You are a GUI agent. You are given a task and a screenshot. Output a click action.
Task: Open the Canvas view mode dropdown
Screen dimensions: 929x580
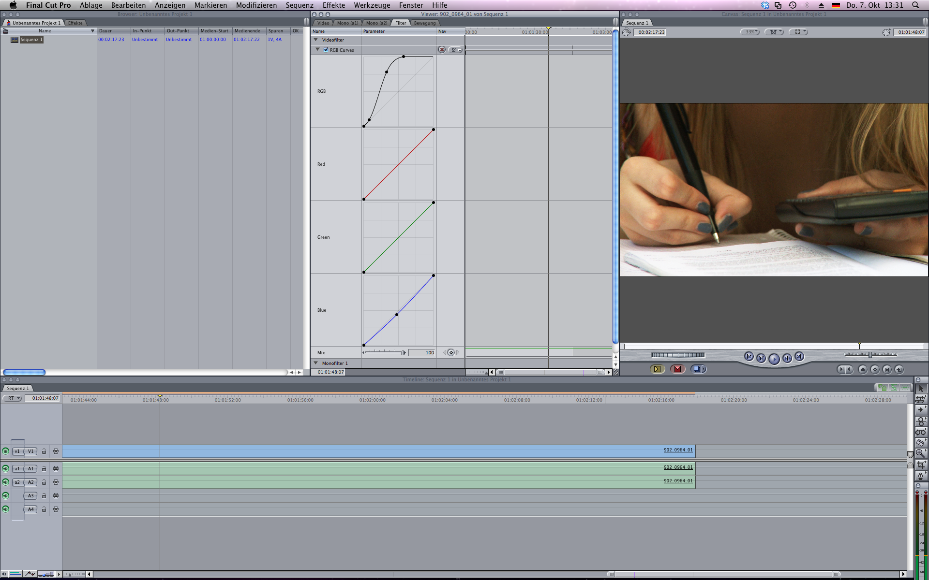click(x=798, y=32)
